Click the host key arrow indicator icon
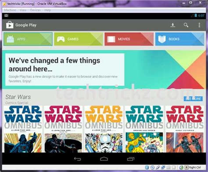The width and height of the screenshot is (208, 172). pos(186,167)
